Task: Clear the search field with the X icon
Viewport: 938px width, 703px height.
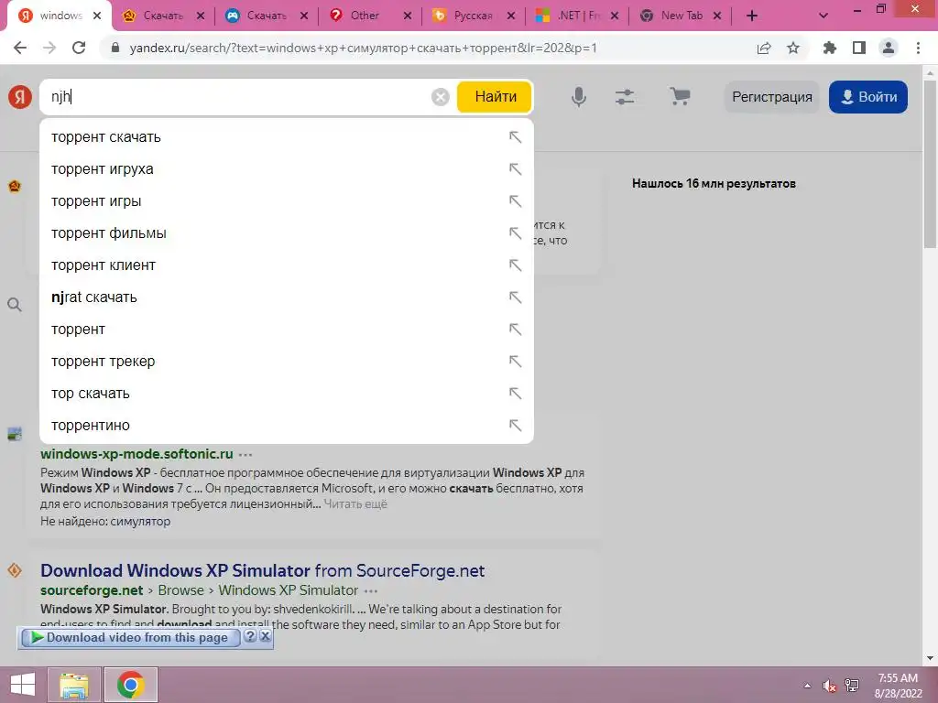Action: [441, 97]
